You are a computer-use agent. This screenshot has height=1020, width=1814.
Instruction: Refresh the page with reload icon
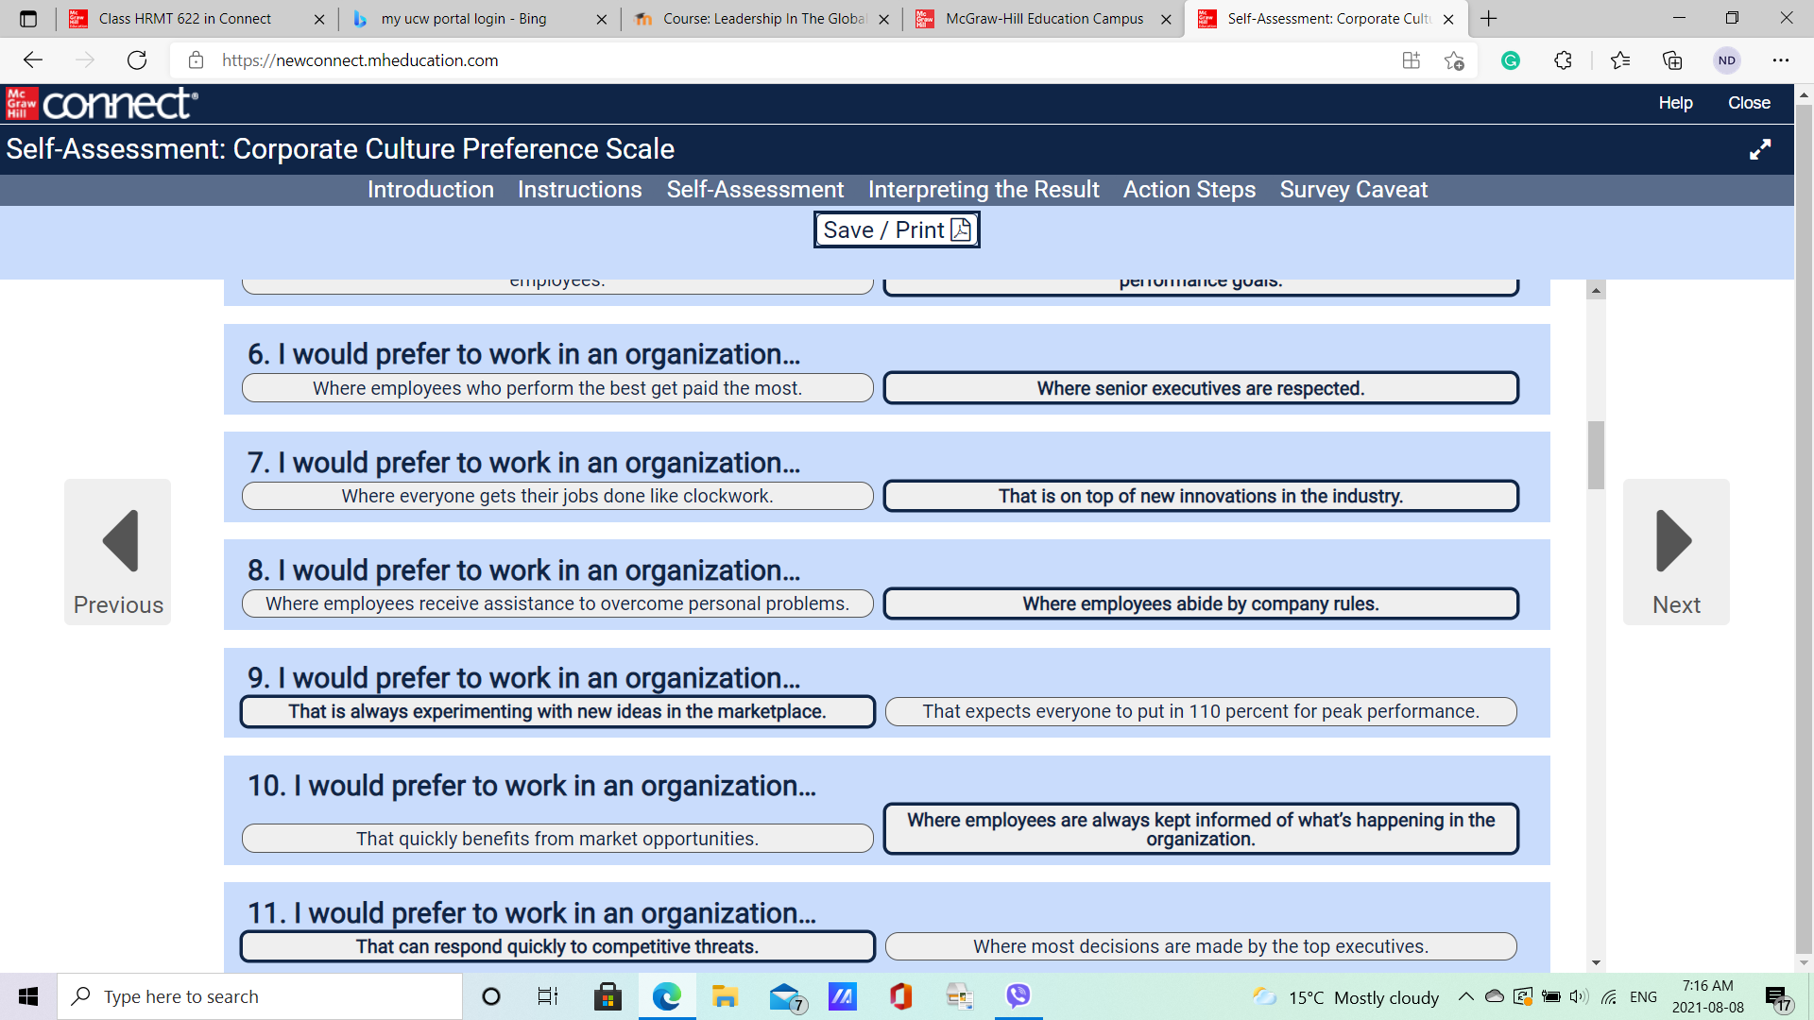137,60
